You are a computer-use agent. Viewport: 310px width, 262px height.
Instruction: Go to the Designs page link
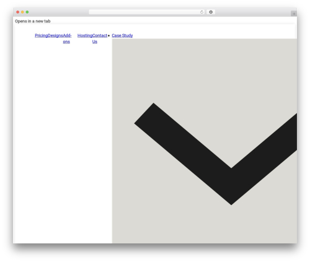[x=55, y=35]
